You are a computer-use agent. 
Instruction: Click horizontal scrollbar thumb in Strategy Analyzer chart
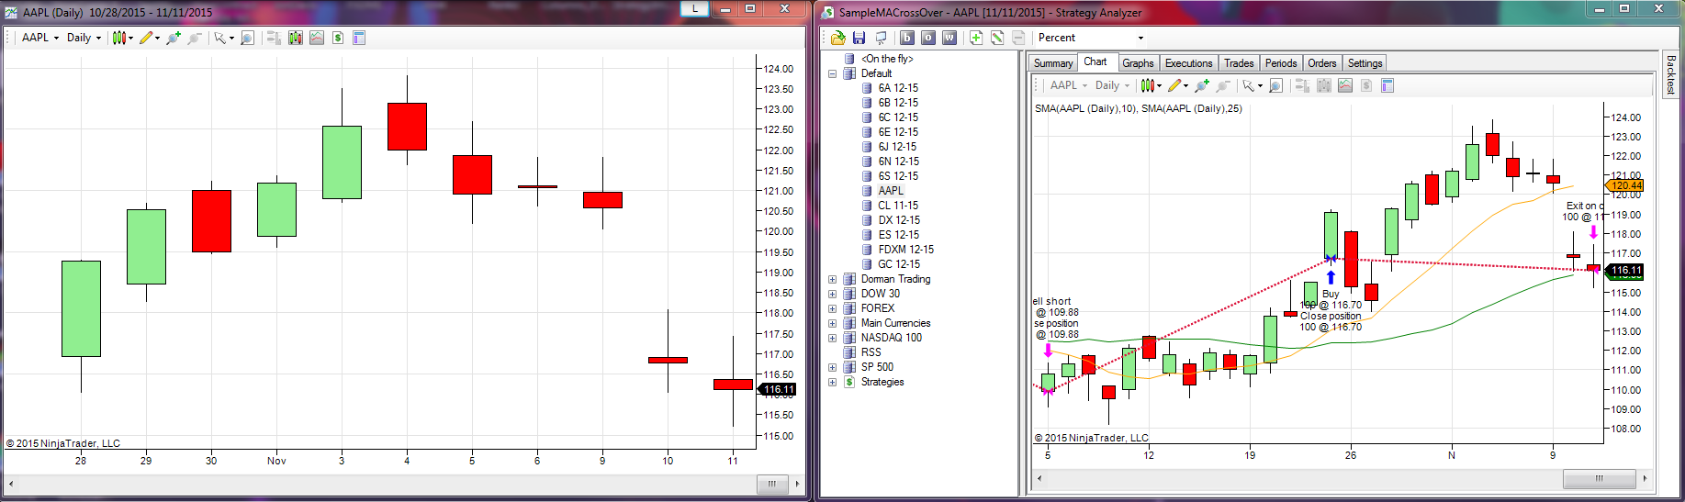[1599, 478]
